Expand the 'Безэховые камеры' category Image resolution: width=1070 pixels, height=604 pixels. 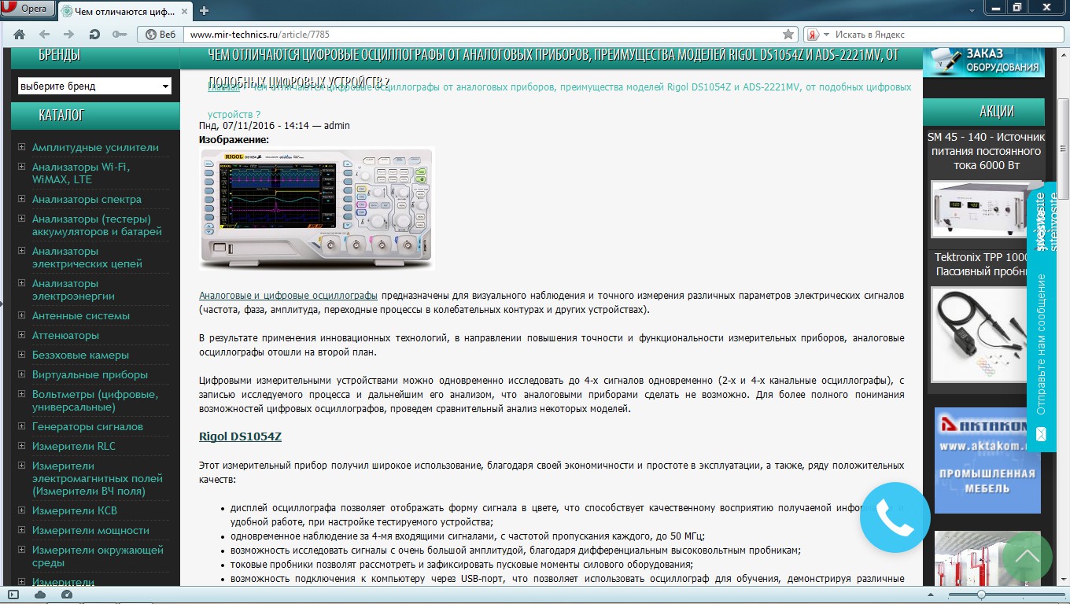tap(22, 354)
